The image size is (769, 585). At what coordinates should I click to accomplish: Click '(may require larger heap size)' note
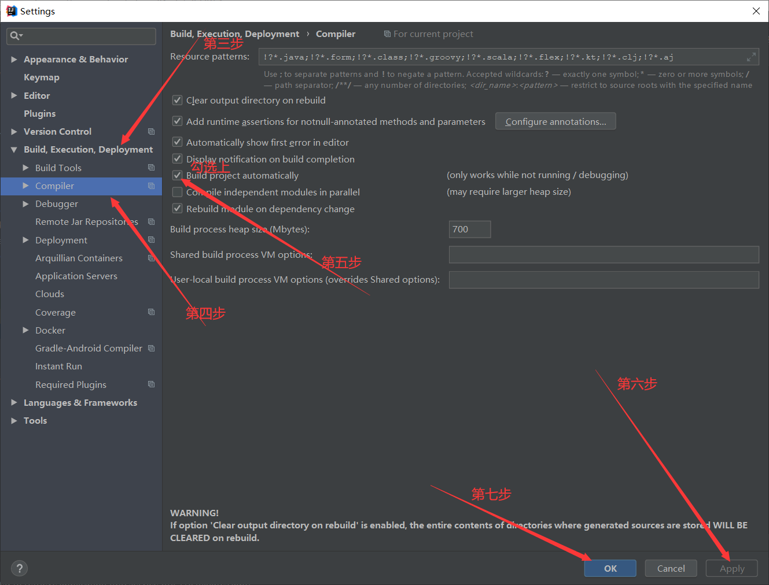click(509, 192)
